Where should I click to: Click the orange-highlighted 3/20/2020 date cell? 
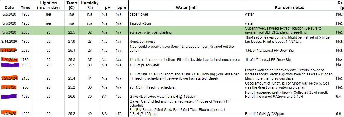tap(9, 59)
